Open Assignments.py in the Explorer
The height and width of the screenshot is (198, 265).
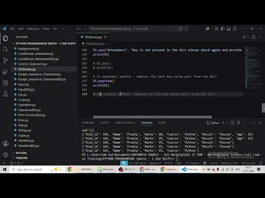pos(29,49)
